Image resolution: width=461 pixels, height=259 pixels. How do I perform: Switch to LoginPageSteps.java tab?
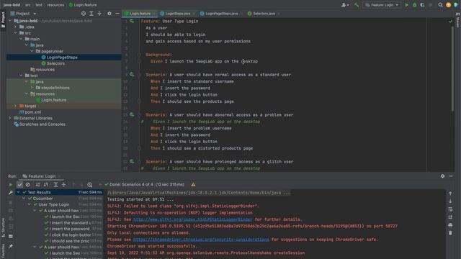point(221,14)
